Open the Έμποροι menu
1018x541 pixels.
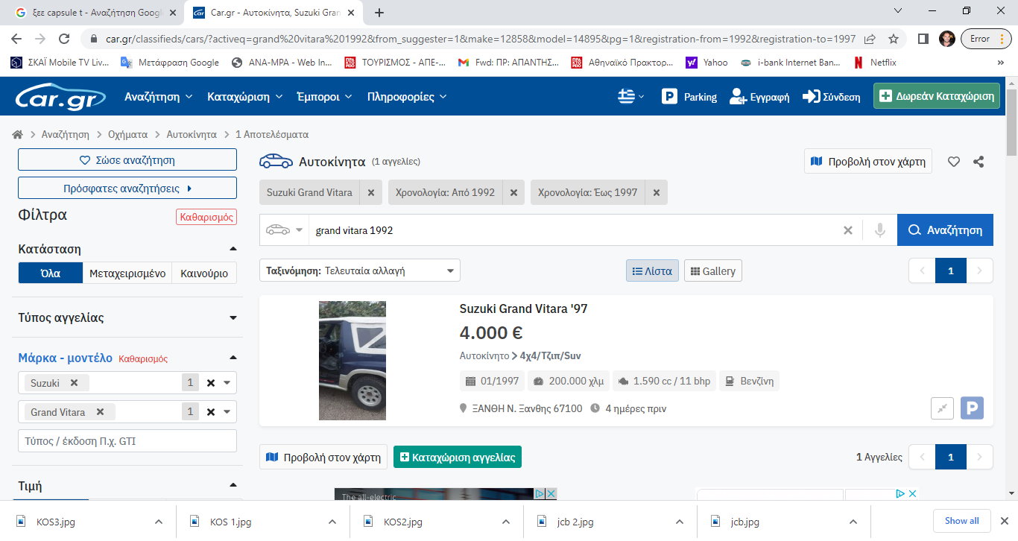pos(324,97)
